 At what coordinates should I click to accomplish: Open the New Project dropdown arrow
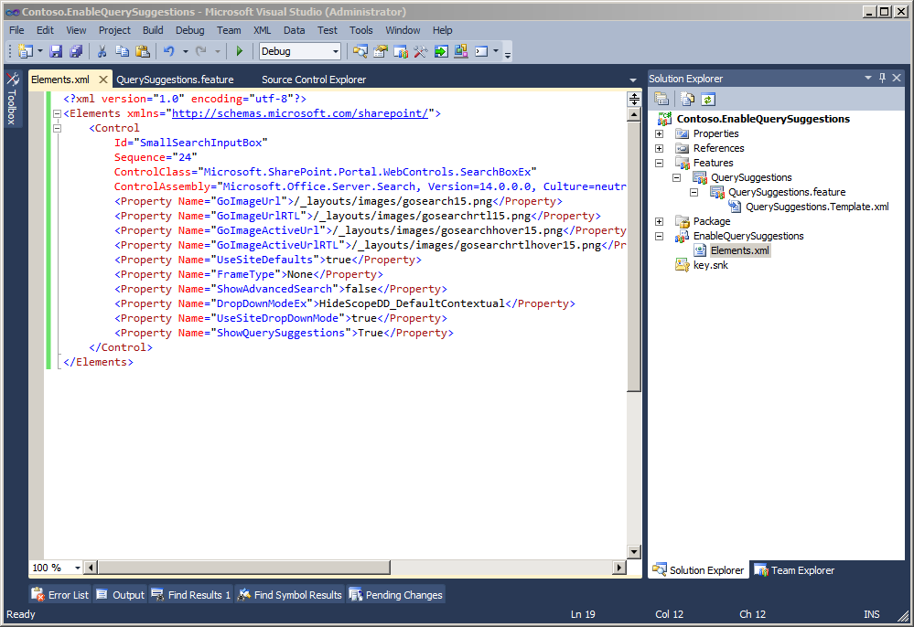pos(40,51)
